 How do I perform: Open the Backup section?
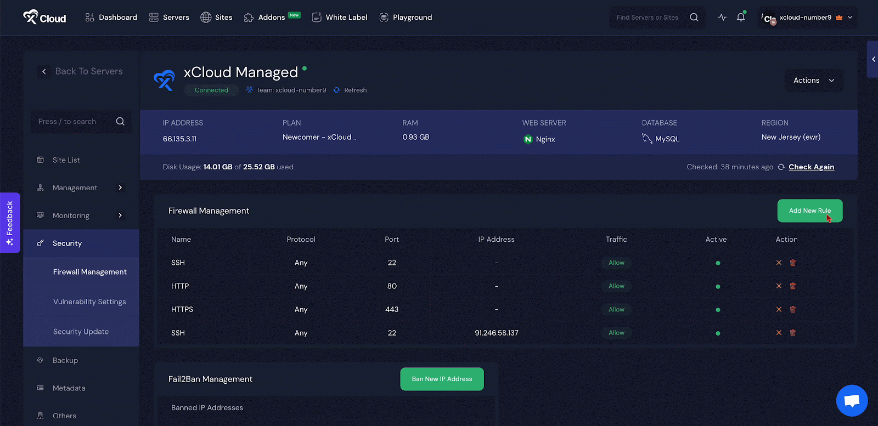coord(65,360)
